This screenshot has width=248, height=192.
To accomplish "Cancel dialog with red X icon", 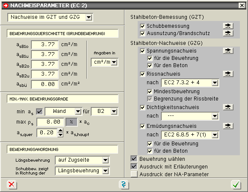I will (x=12, y=184).
